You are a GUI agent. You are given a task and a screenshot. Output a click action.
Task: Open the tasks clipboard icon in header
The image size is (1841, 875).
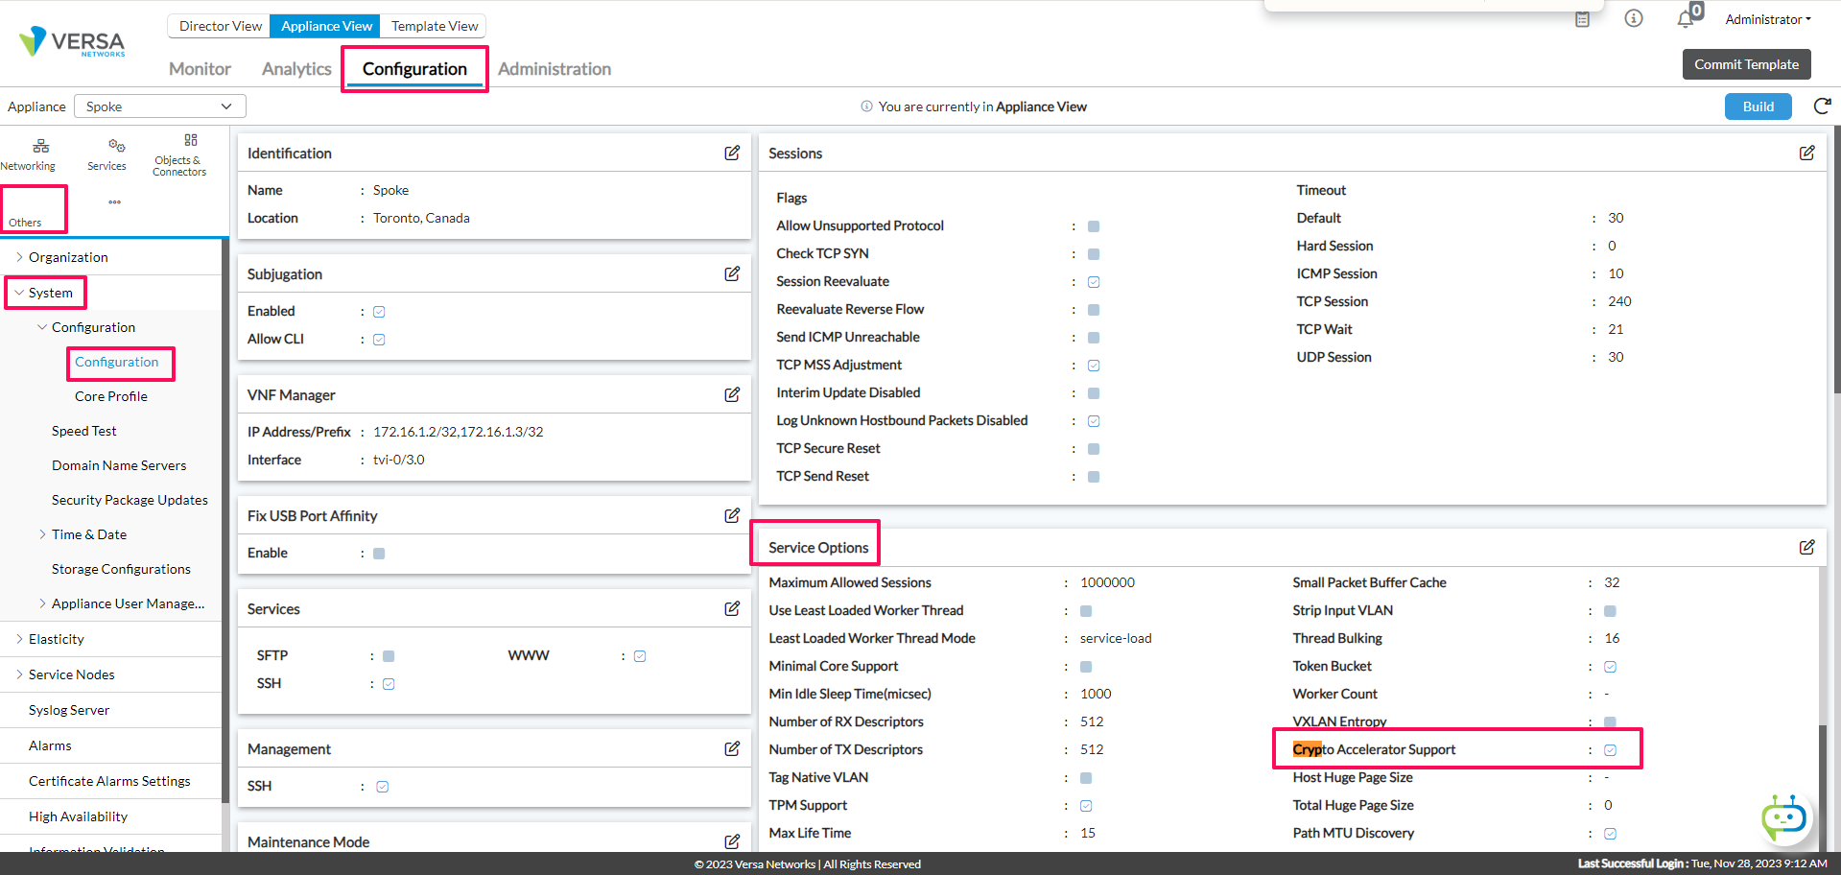1582,19
